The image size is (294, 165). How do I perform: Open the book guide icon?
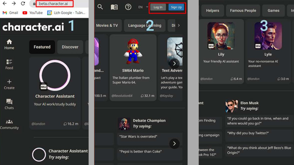pos(114,7)
